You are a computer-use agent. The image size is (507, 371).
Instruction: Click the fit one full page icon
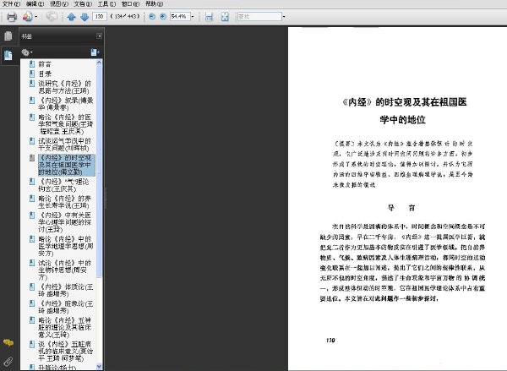tap(225, 17)
